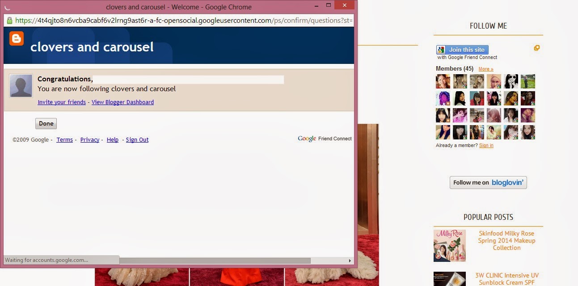Open View Blogger Dashboard link
The height and width of the screenshot is (286, 578).
coord(122,102)
